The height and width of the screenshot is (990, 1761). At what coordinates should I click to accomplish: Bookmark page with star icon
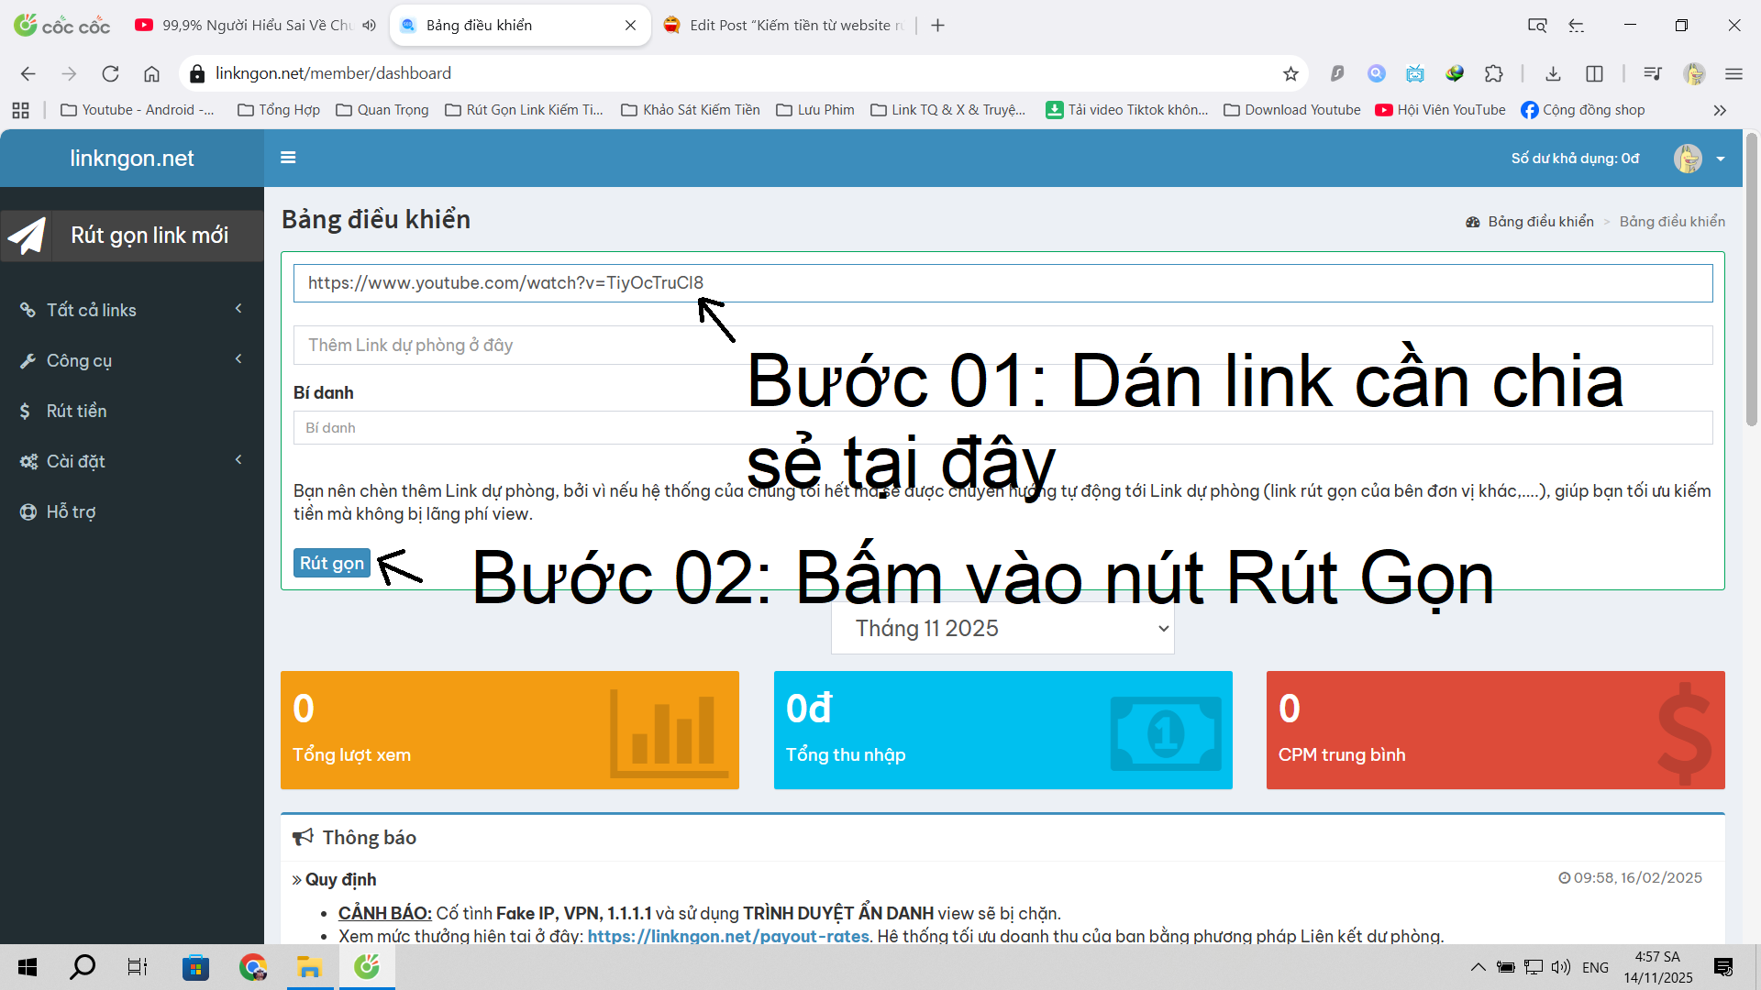(x=1290, y=74)
